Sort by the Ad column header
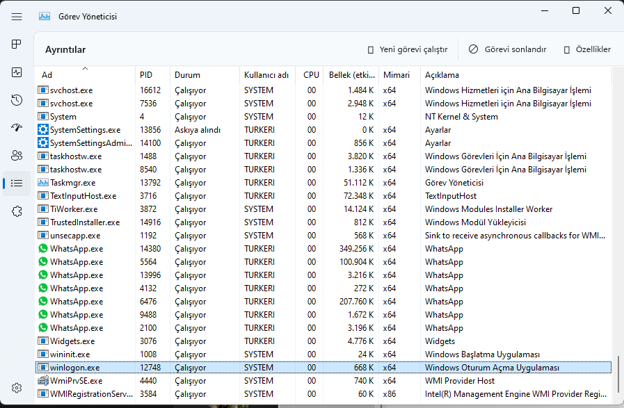The image size is (624, 408). pyautogui.click(x=85, y=75)
